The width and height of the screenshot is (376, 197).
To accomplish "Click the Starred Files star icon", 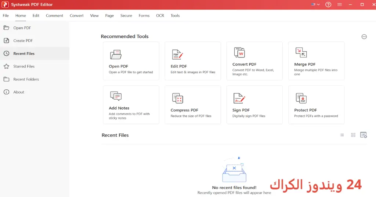I will pyautogui.click(x=7, y=66).
